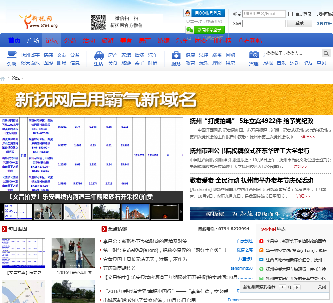Focus the 帐号 username input field

264,14
